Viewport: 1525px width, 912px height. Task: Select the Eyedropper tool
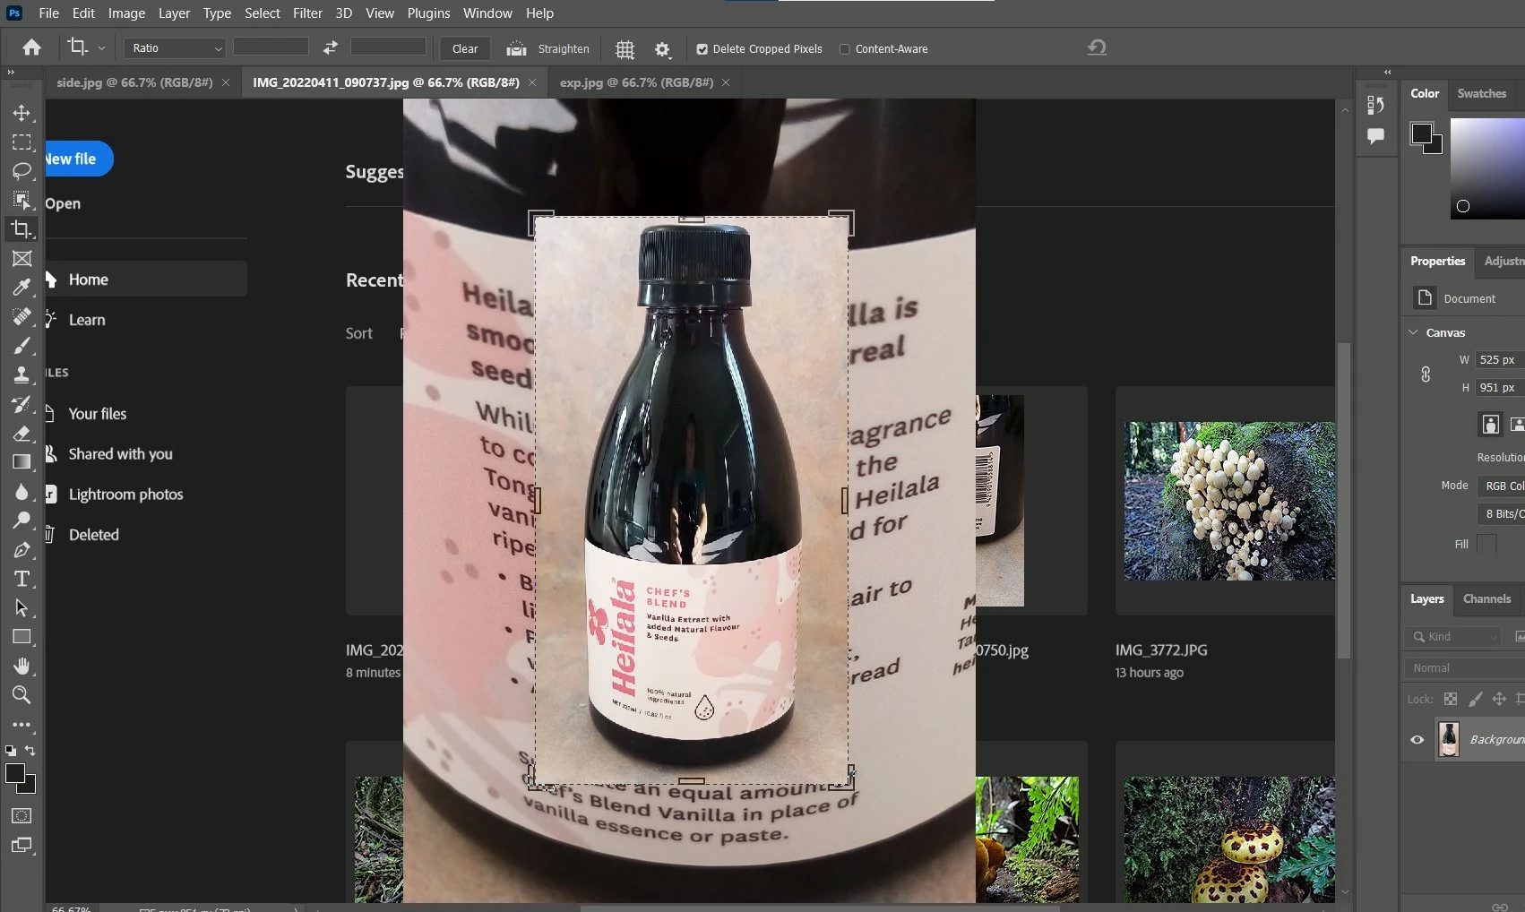pos(22,288)
